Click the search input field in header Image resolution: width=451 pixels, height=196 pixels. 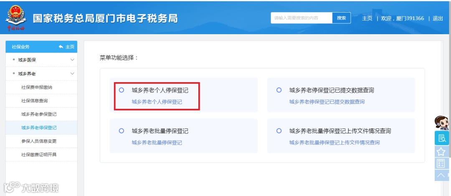pos(302,18)
